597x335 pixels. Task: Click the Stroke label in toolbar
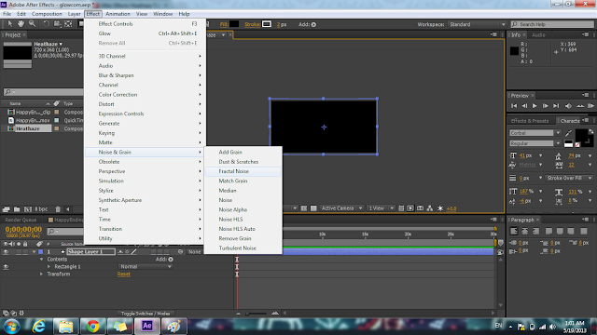tap(253, 24)
